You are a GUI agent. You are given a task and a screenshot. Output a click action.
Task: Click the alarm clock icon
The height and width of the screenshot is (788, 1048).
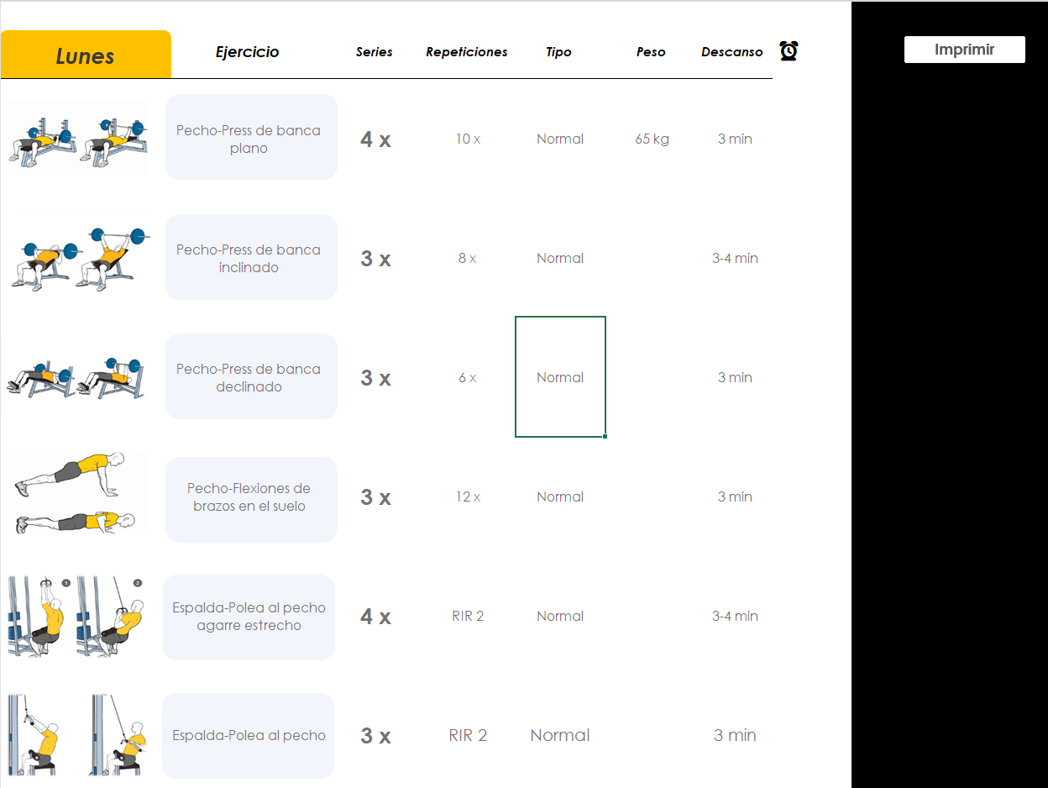[789, 51]
